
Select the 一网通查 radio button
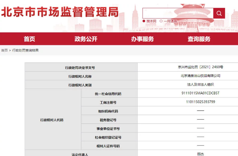click(x=161, y=21)
